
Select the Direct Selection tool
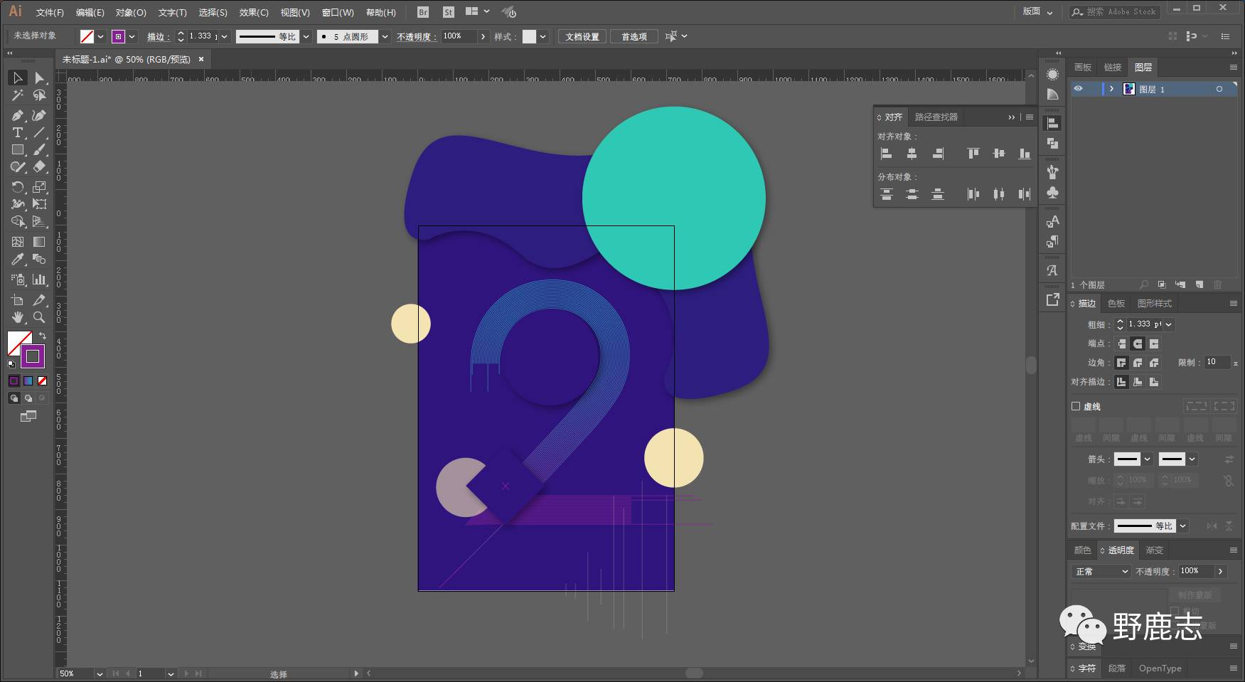(40, 78)
